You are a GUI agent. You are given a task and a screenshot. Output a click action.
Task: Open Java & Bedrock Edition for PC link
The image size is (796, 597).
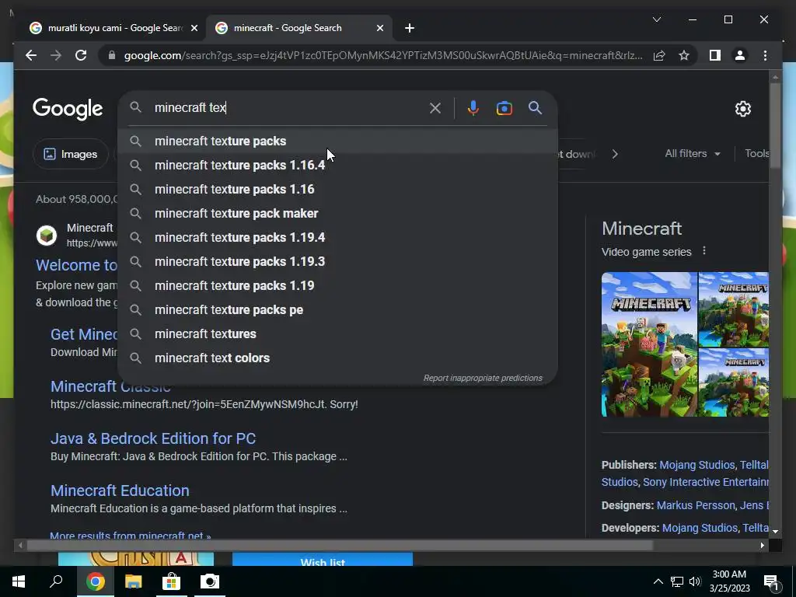click(x=153, y=438)
